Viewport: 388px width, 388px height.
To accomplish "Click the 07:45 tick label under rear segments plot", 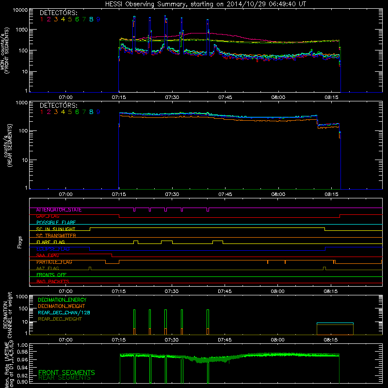I will 225,194.
